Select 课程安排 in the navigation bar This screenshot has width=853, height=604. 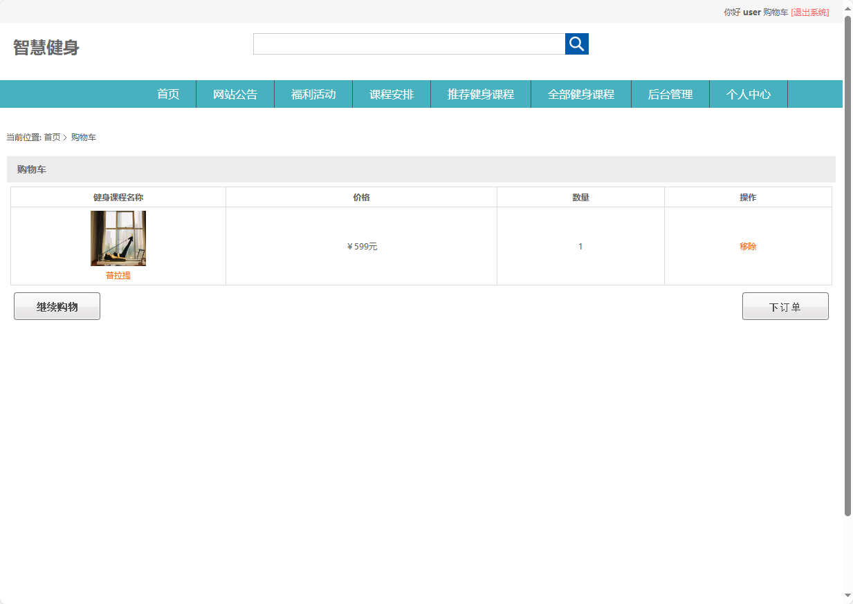392,95
